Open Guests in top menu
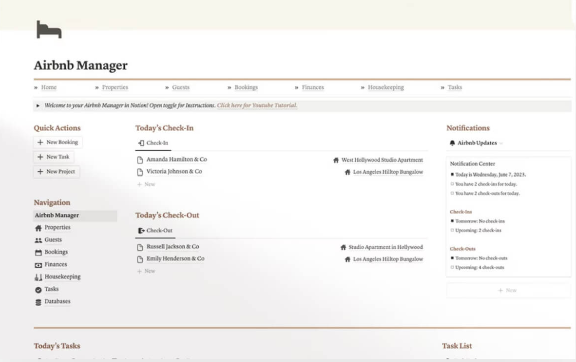The image size is (576, 362). 181,87
